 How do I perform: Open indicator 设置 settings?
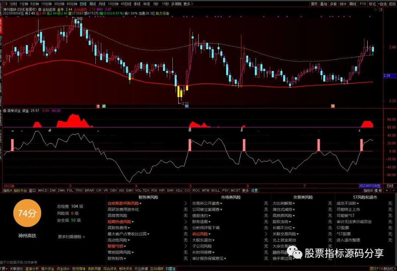click(254, 190)
